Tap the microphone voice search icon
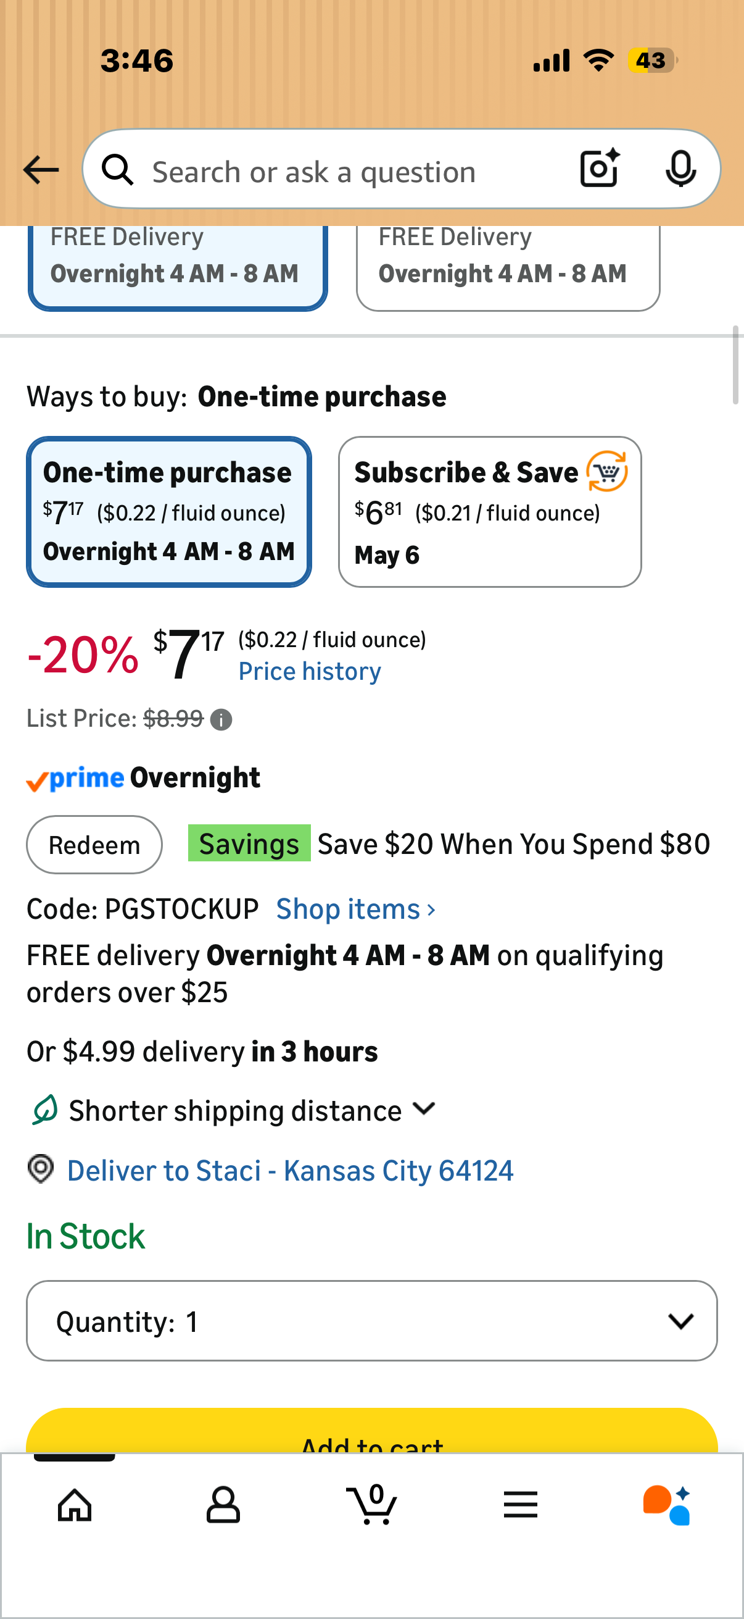 point(680,169)
